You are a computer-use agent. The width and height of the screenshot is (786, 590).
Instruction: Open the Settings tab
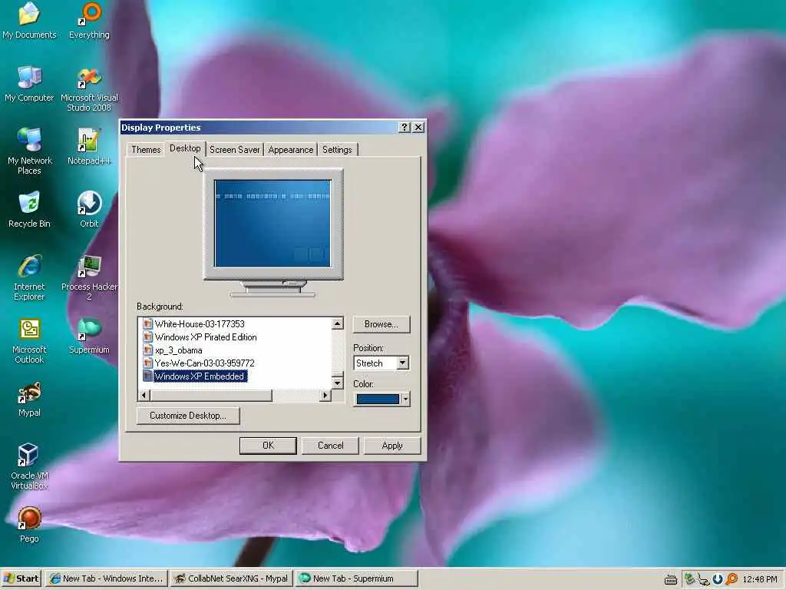[337, 150]
